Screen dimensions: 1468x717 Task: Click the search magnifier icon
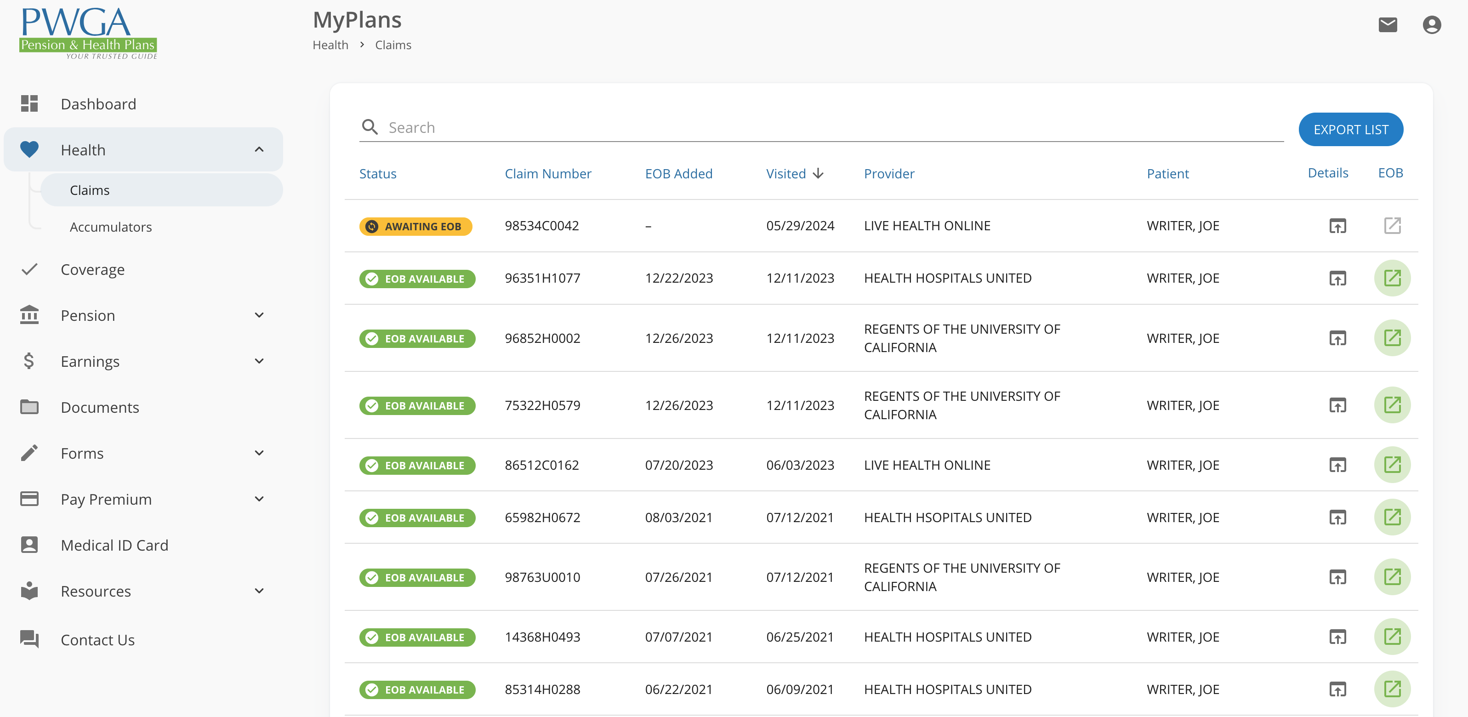pyautogui.click(x=370, y=127)
